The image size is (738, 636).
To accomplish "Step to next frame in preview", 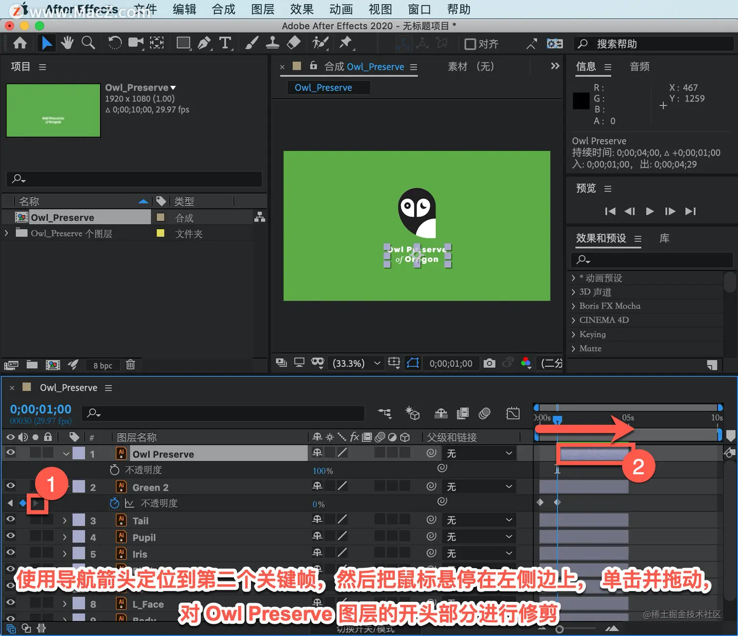I will [x=670, y=211].
